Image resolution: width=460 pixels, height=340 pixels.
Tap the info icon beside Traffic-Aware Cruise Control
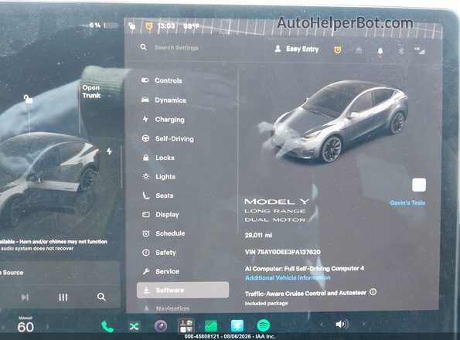click(373, 292)
